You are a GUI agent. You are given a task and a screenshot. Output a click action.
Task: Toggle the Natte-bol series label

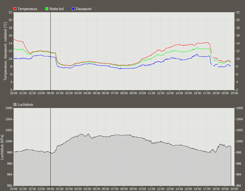click(x=57, y=9)
